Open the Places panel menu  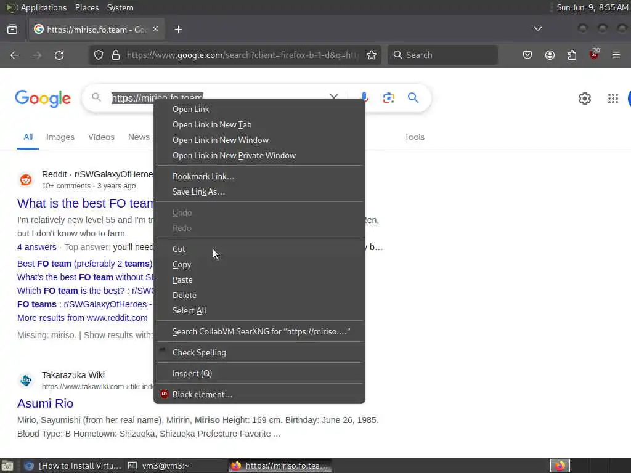(x=86, y=7)
